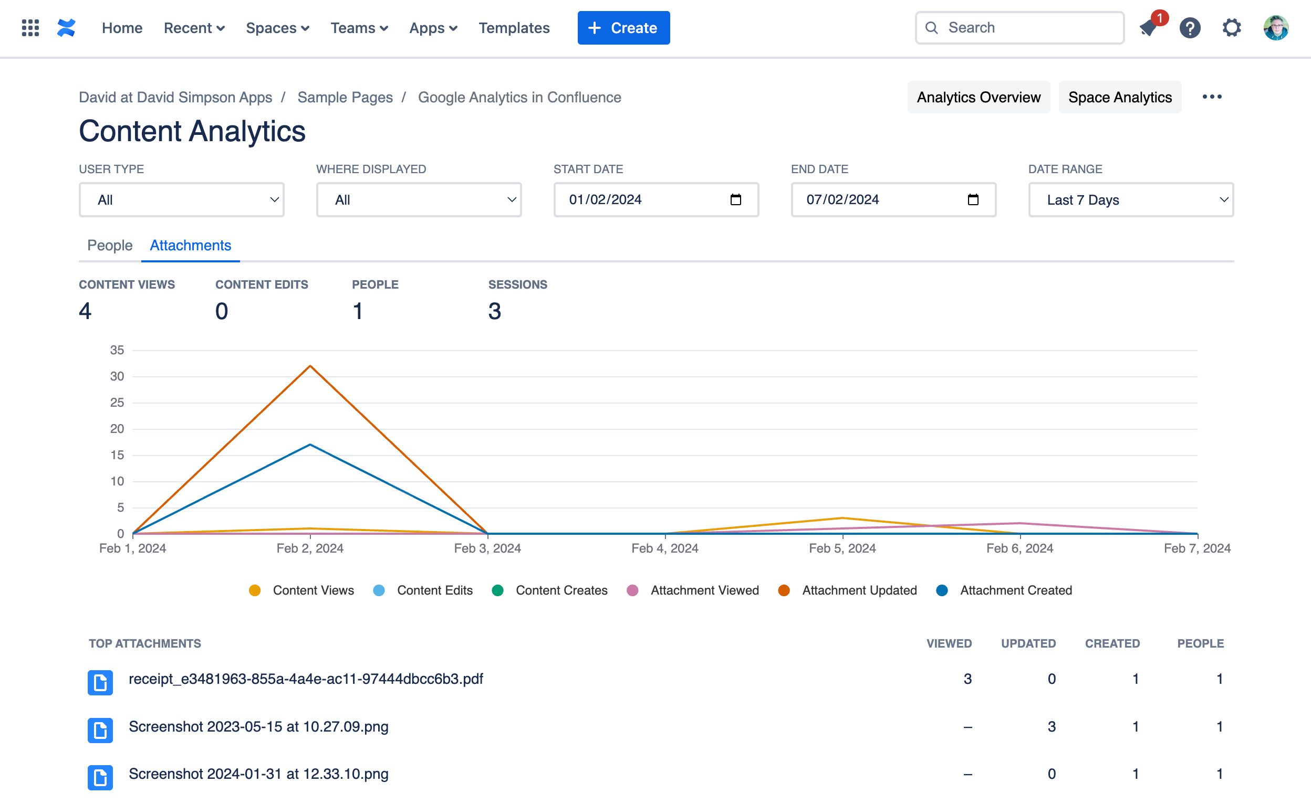The height and width of the screenshot is (804, 1311).
Task: Click the Start Date input field
Action: (x=655, y=199)
